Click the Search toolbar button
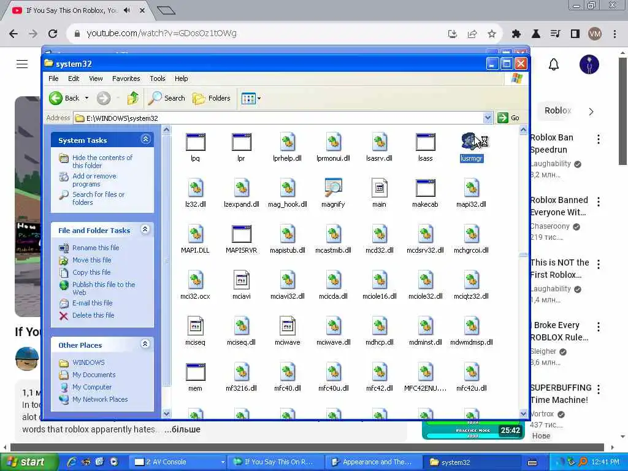Image resolution: width=628 pixels, height=471 pixels. point(167,98)
